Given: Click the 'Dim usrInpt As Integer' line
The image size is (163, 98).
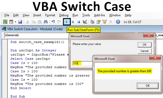Looking at the screenshot, I should [x=33, y=50].
